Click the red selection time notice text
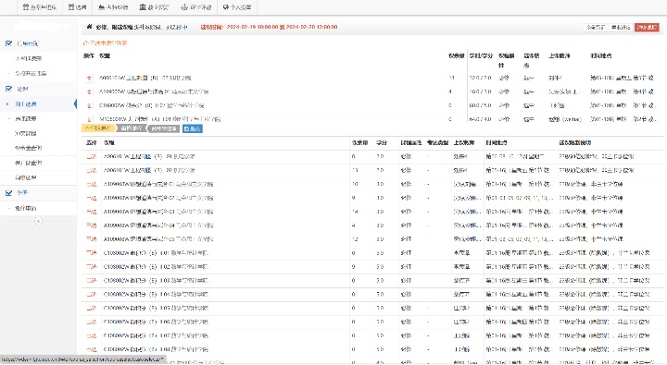667x365 pixels. [x=269, y=27]
